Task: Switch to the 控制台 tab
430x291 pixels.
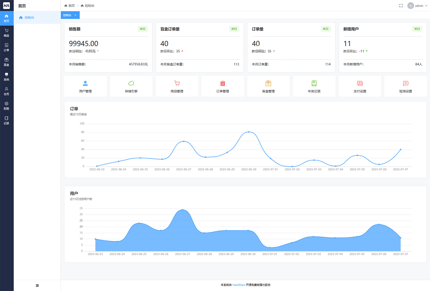Action: click(x=68, y=15)
